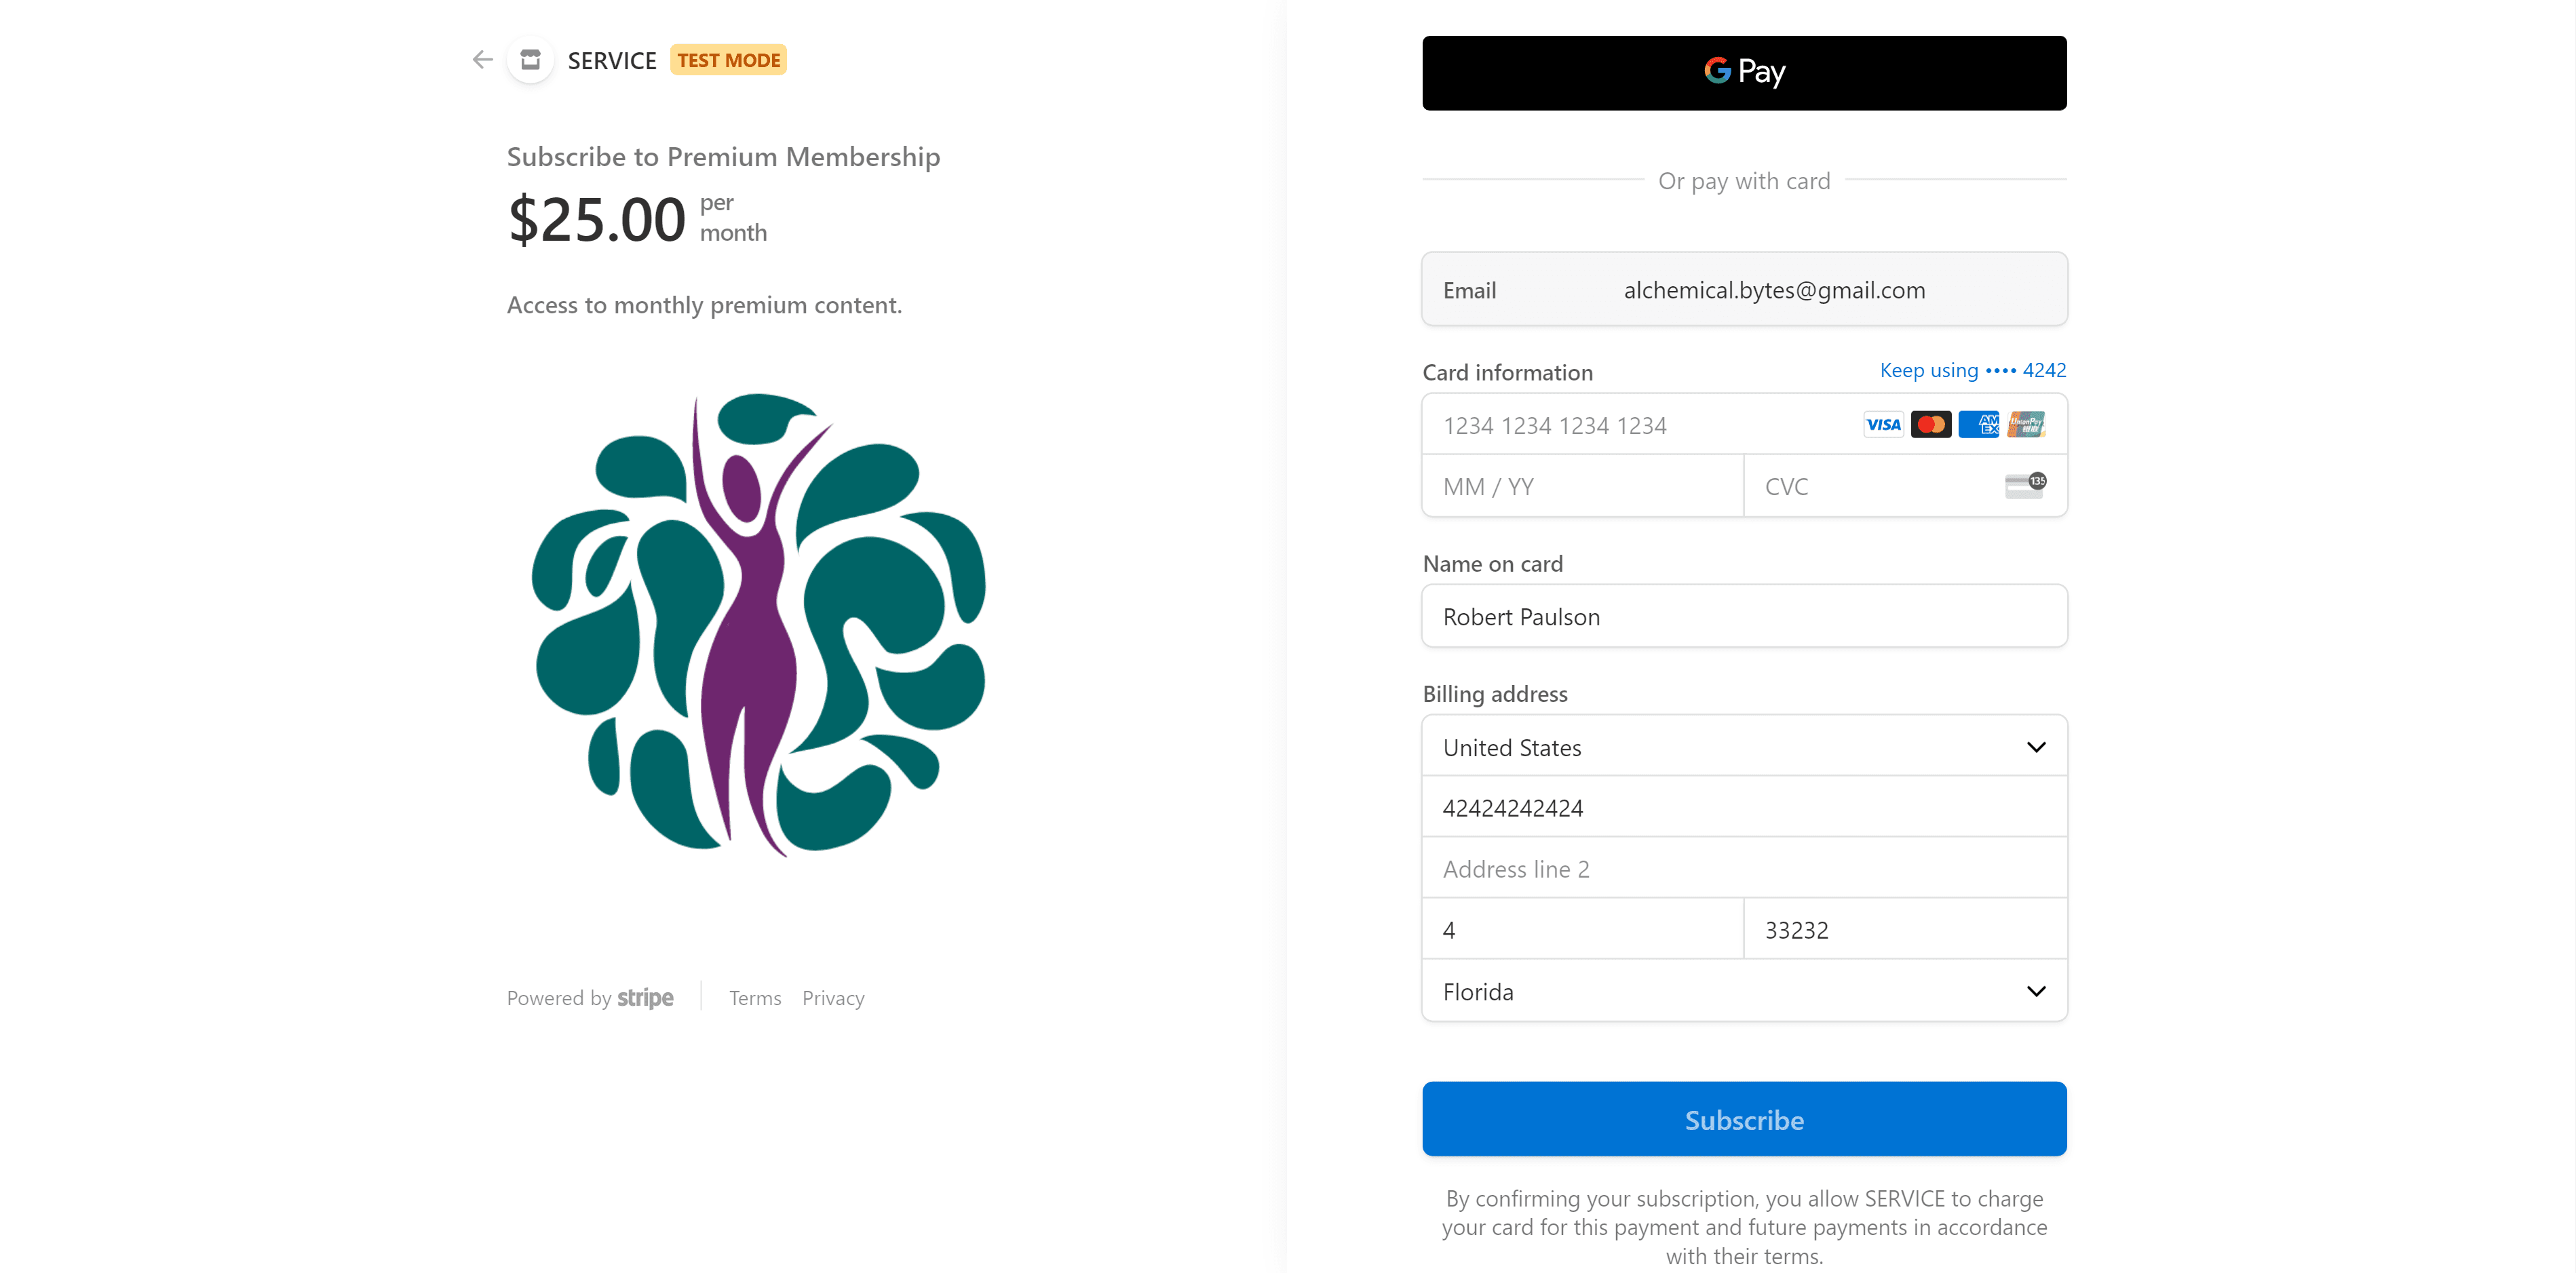Click the UnionPay brand icon
Screen dimensions: 2576x1273
pos(2026,425)
